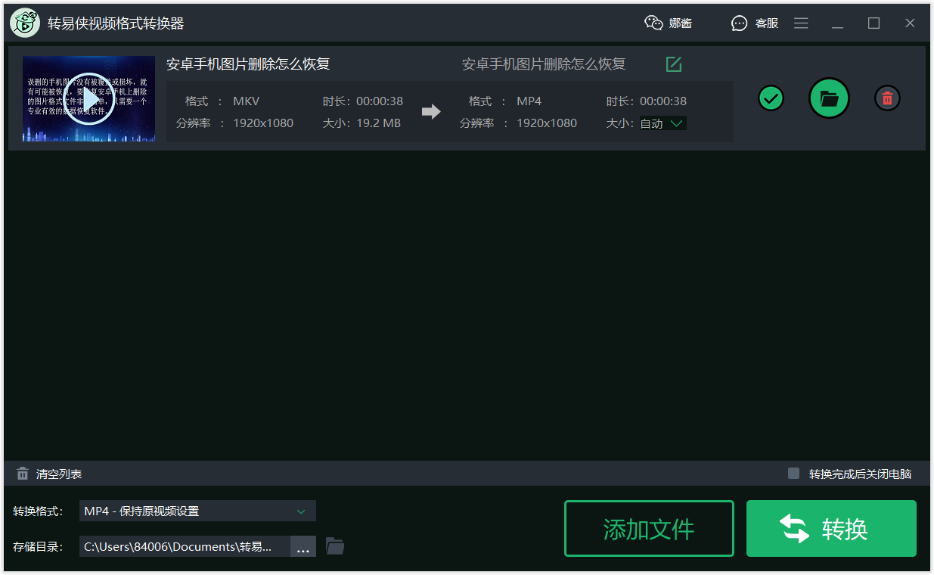Open output folder with green folder icon
This screenshot has width=934, height=575.
[829, 98]
